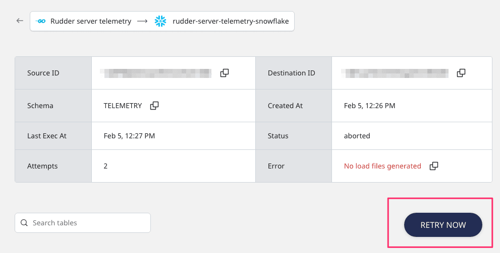Click the back arrow icon
The width and height of the screenshot is (500, 253).
[x=20, y=21]
